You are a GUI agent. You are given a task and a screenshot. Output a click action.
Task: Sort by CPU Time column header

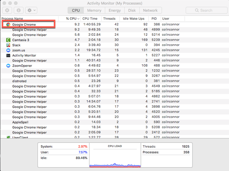click(x=91, y=19)
